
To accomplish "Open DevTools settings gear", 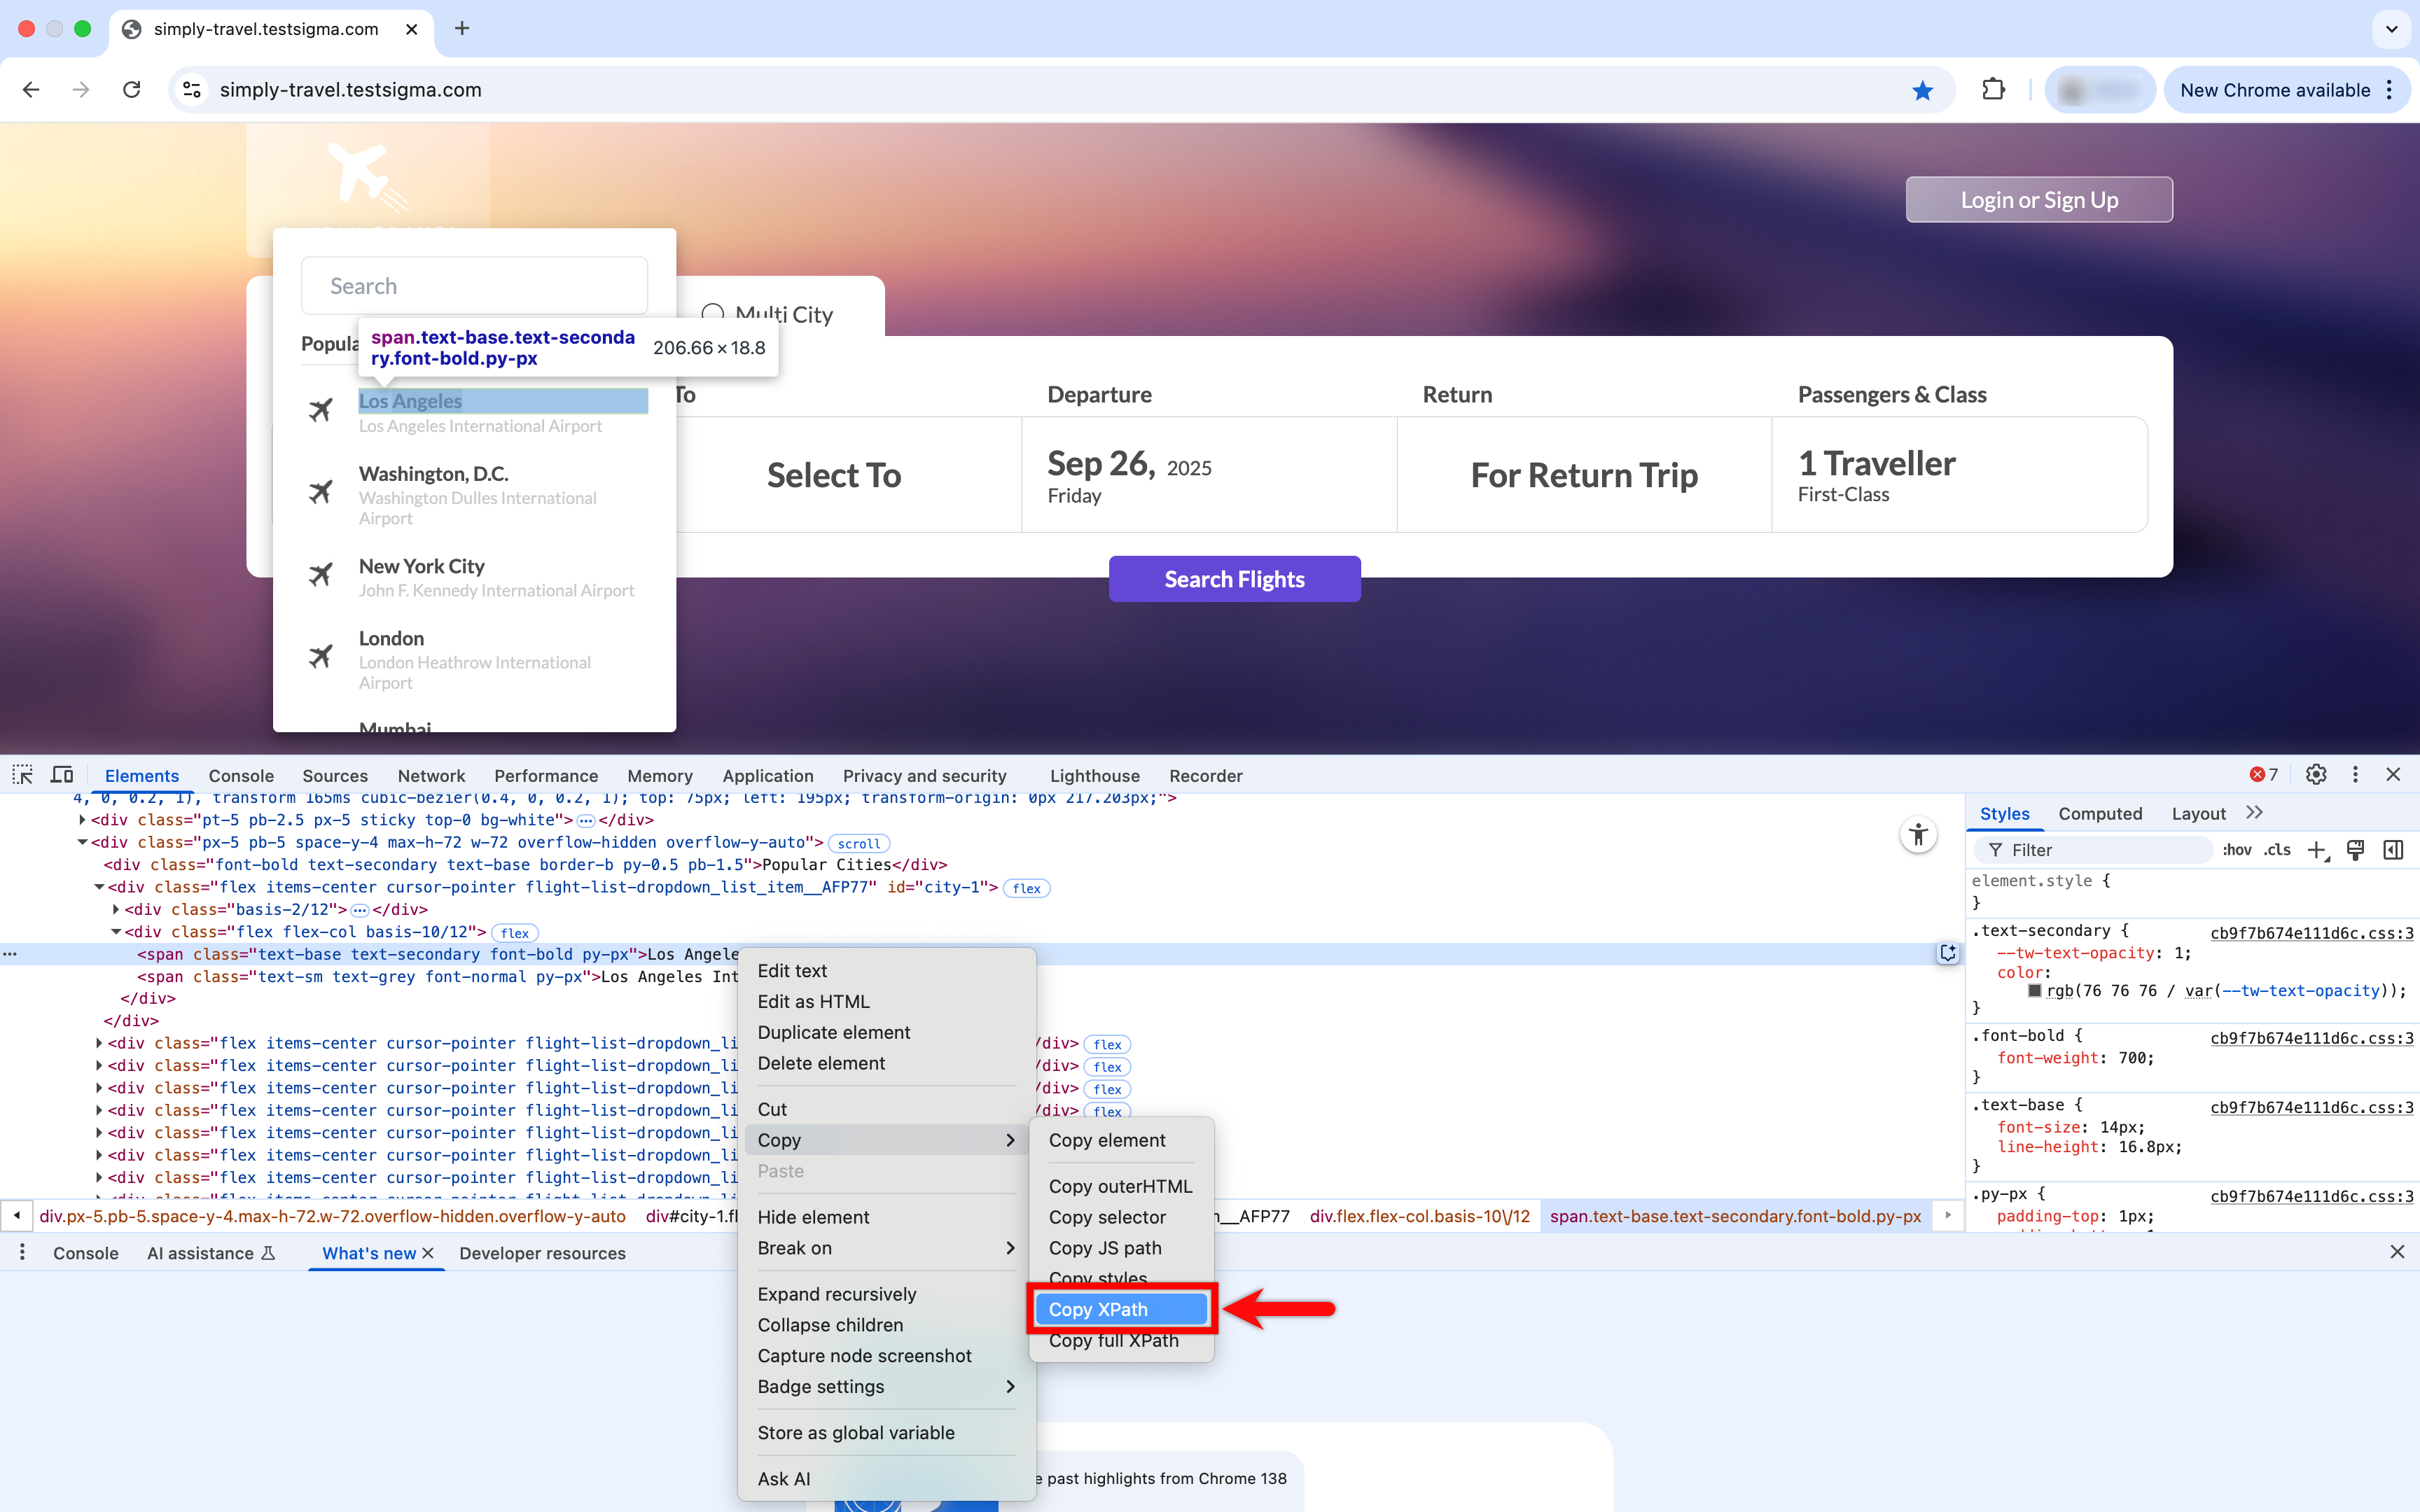I will [x=2316, y=775].
